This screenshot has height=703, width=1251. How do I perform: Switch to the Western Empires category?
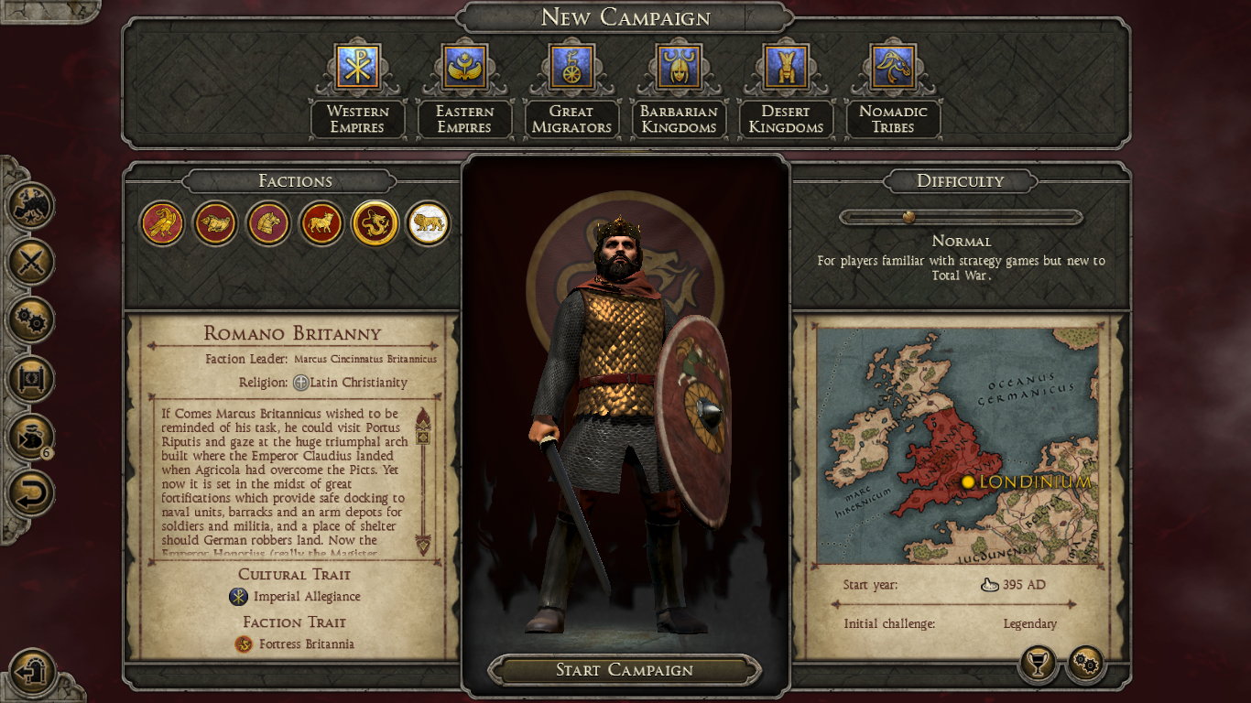pyautogui.click(x=357, y=89)
